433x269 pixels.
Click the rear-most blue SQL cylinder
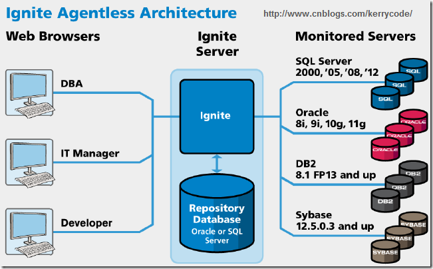[414, 69]
